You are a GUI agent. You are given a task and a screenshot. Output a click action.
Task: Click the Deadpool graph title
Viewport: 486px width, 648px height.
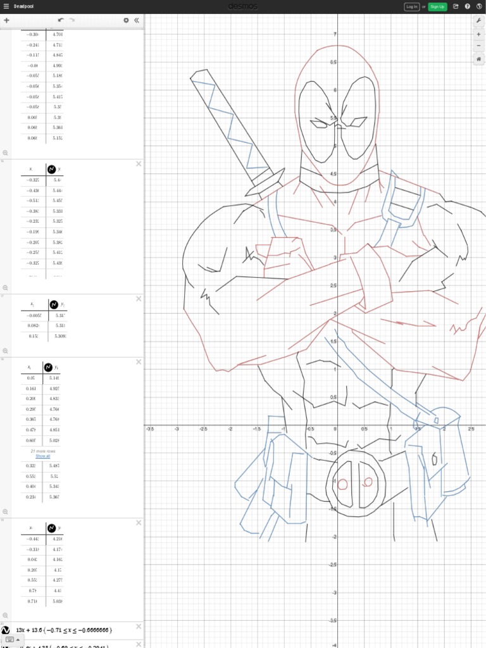(23, 6)
